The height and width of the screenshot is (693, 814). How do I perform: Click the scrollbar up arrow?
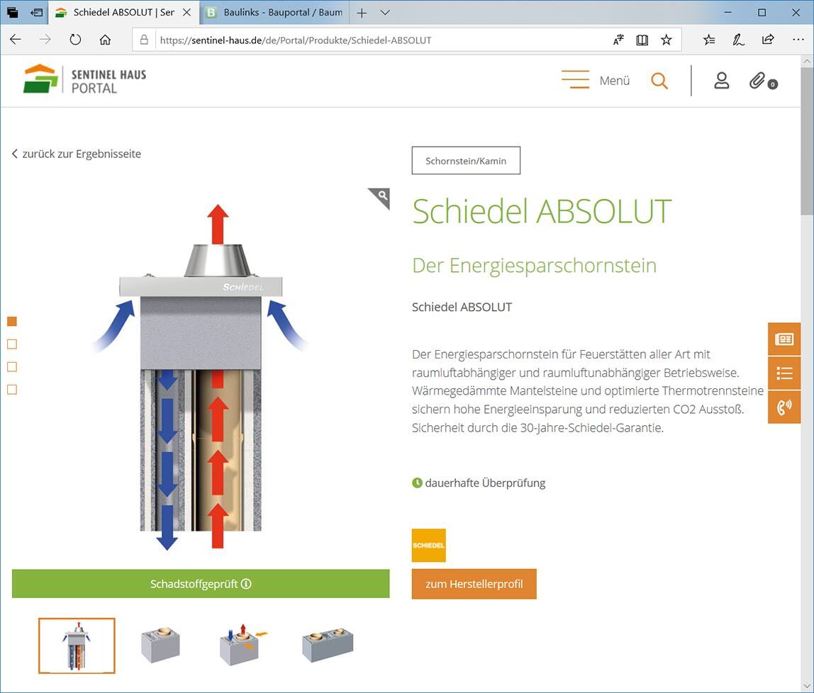(807, 61)
